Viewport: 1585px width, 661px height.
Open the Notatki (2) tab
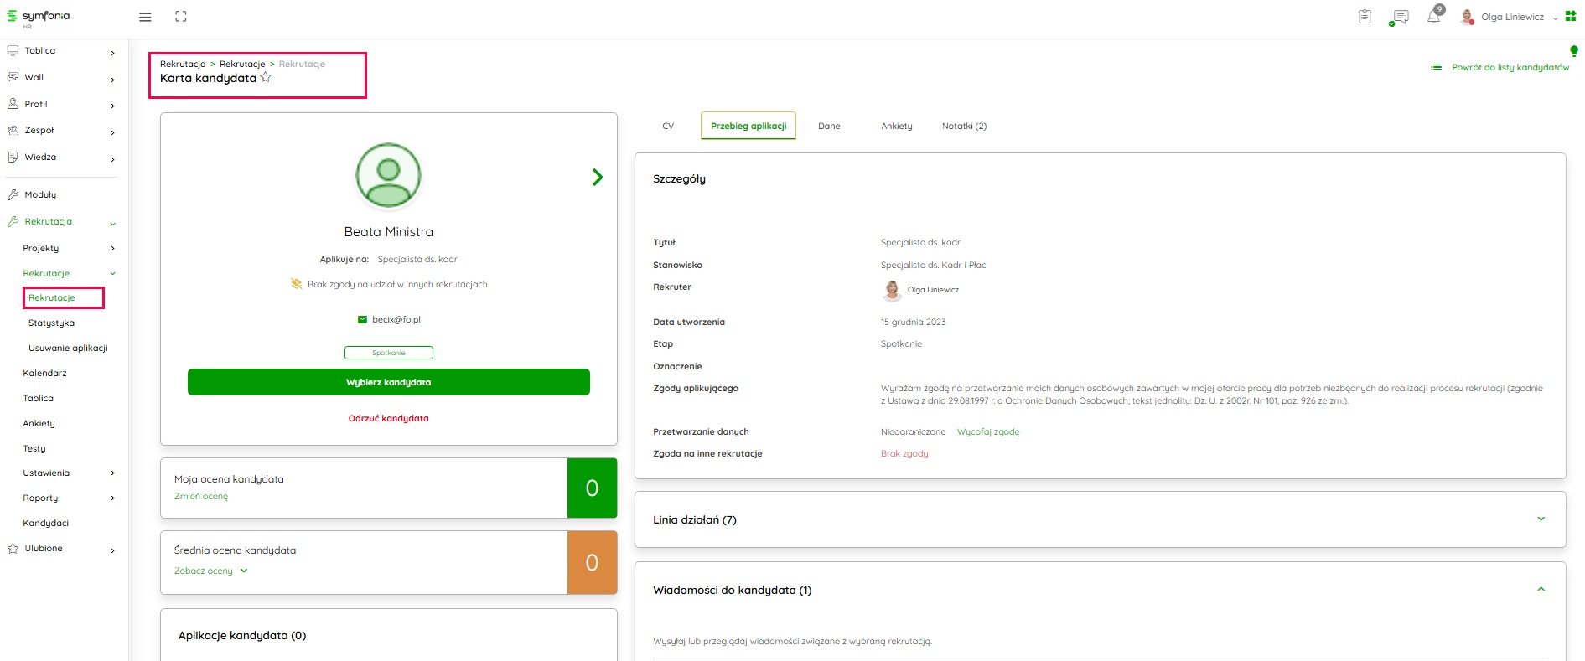pyautogui.click(x=964, y=127)
